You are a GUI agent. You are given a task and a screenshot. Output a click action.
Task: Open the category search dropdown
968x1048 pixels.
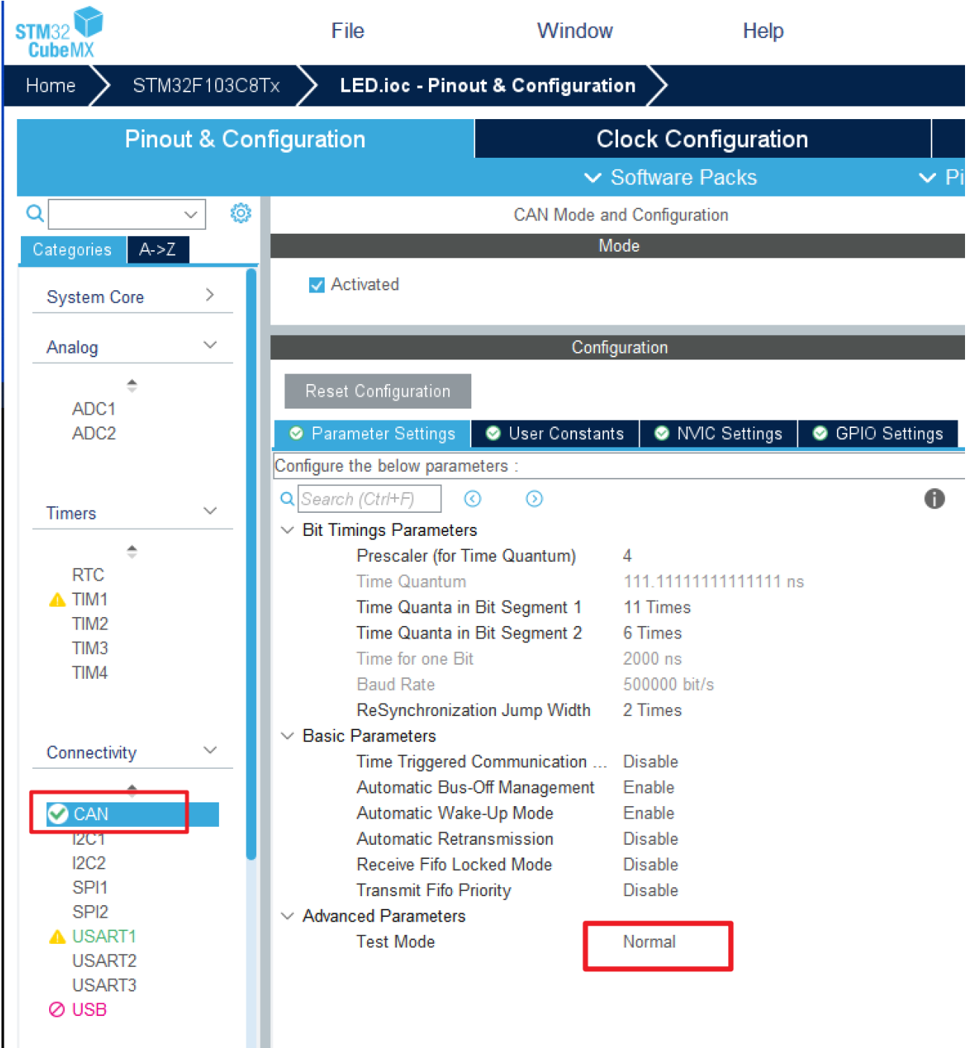point(191,214)
